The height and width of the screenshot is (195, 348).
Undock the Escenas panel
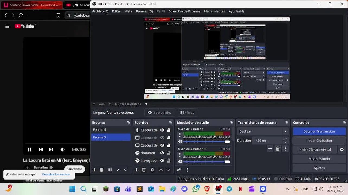coord(128,122)
